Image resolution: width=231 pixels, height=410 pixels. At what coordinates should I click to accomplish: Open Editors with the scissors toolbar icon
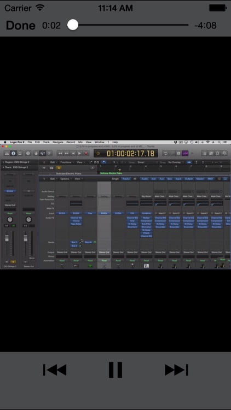[x=49, y=154]
